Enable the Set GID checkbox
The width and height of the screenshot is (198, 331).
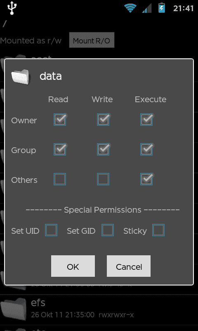pos(108,230)
